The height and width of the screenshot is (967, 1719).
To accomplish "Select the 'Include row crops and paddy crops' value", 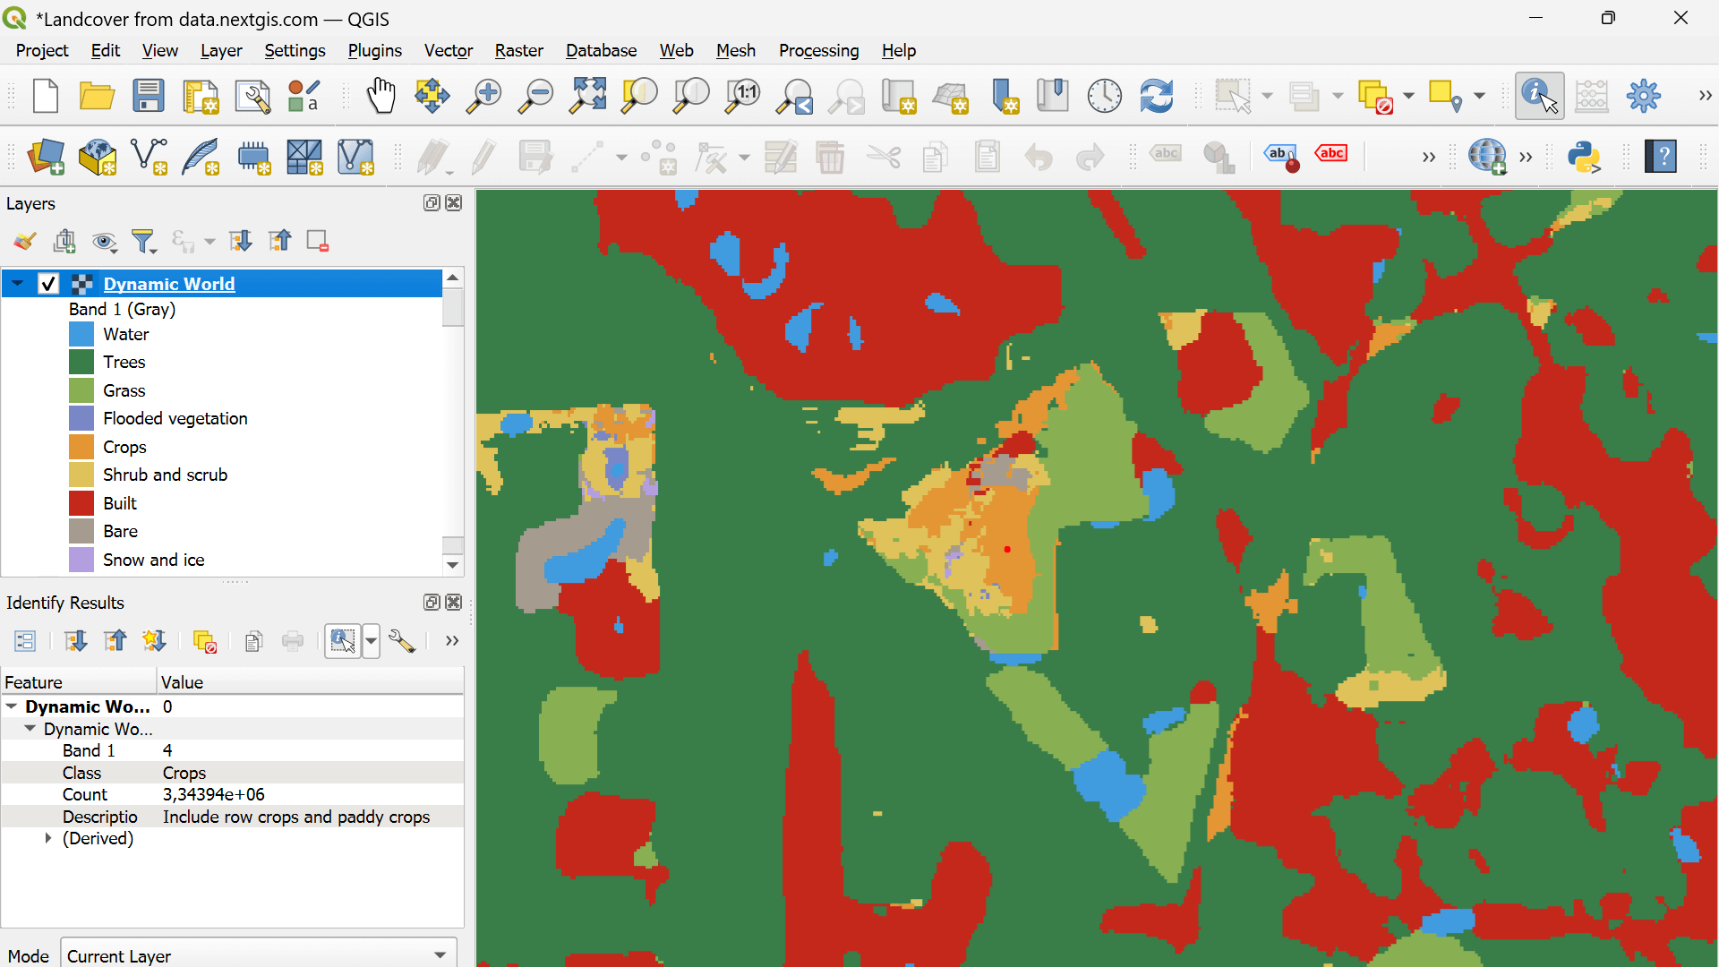I will coord(296,817).
